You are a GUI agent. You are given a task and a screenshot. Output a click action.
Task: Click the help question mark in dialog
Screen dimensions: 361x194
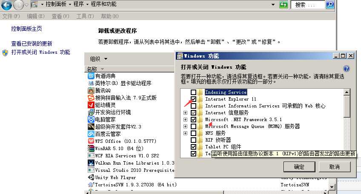tap(346, 69)
